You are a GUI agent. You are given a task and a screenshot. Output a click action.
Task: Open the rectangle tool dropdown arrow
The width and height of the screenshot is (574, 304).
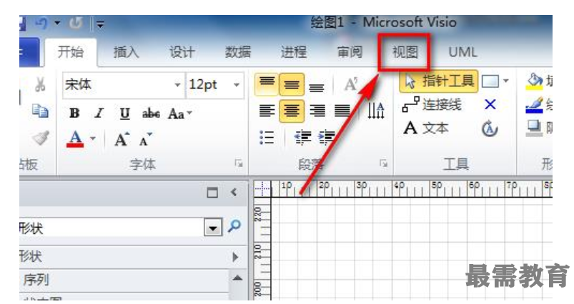click(x=506, y=81)
